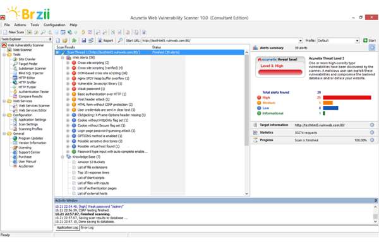
Task: Expand the Host header attack alert
Action: (68, 100)
